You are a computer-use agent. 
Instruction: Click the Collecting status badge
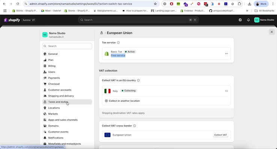tap(129, 91)
